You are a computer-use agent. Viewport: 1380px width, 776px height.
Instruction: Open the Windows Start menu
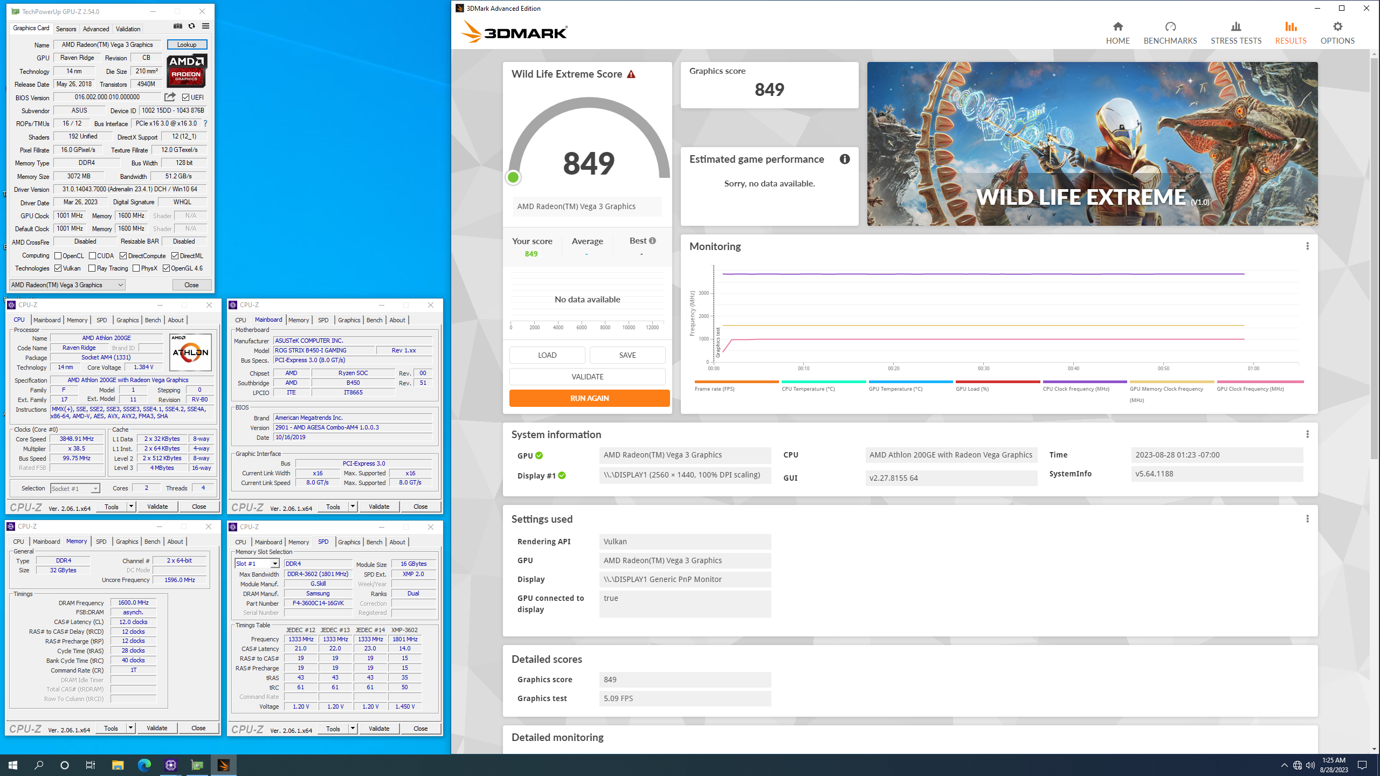13,765
